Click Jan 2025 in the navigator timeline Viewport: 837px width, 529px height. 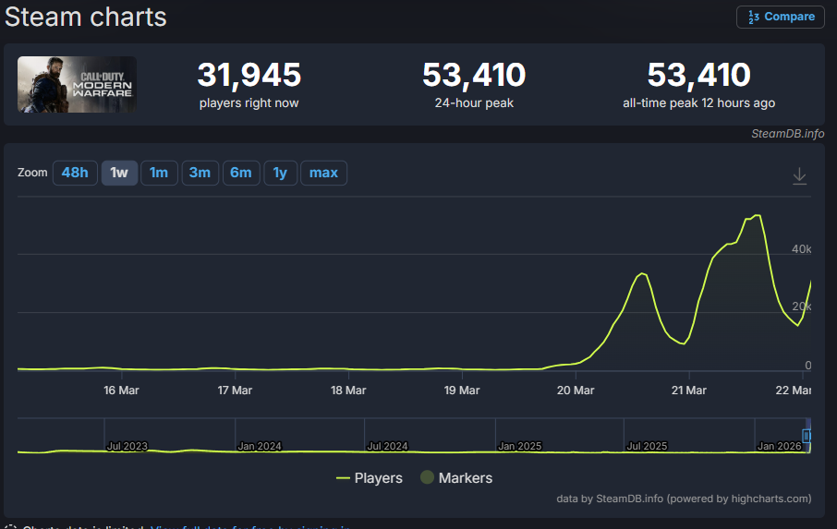pos(519,446)
